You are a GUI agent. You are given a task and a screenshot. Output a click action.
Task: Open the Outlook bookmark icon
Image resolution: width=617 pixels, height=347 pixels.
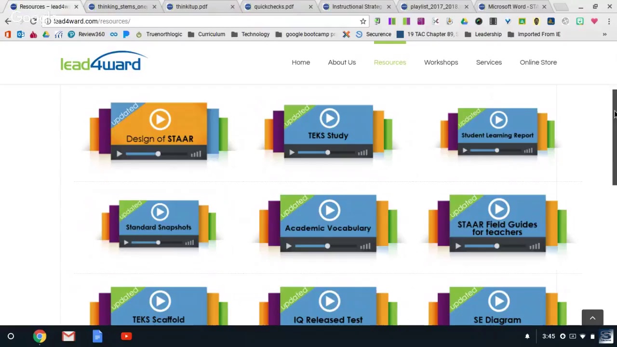(x=21, y=34)
